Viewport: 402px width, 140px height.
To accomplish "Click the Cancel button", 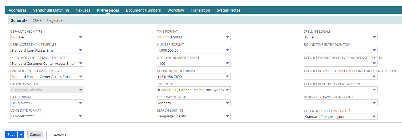I will 35,134.
